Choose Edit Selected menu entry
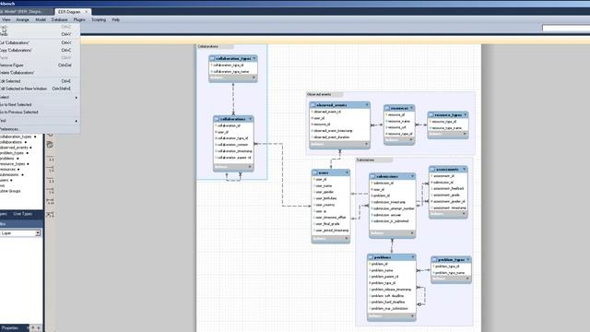 tap(40, 81)
